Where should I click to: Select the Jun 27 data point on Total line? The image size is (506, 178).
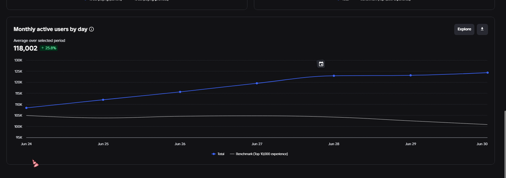pos(257,84)
